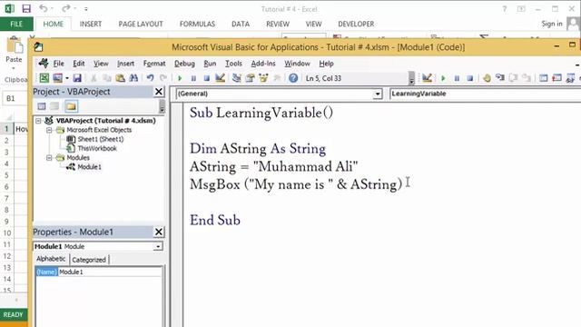The width and height of the screenshot is (581, 327).
Task: Click the Debug toolbar green Run icon
Action: click(x=443, y=78)
